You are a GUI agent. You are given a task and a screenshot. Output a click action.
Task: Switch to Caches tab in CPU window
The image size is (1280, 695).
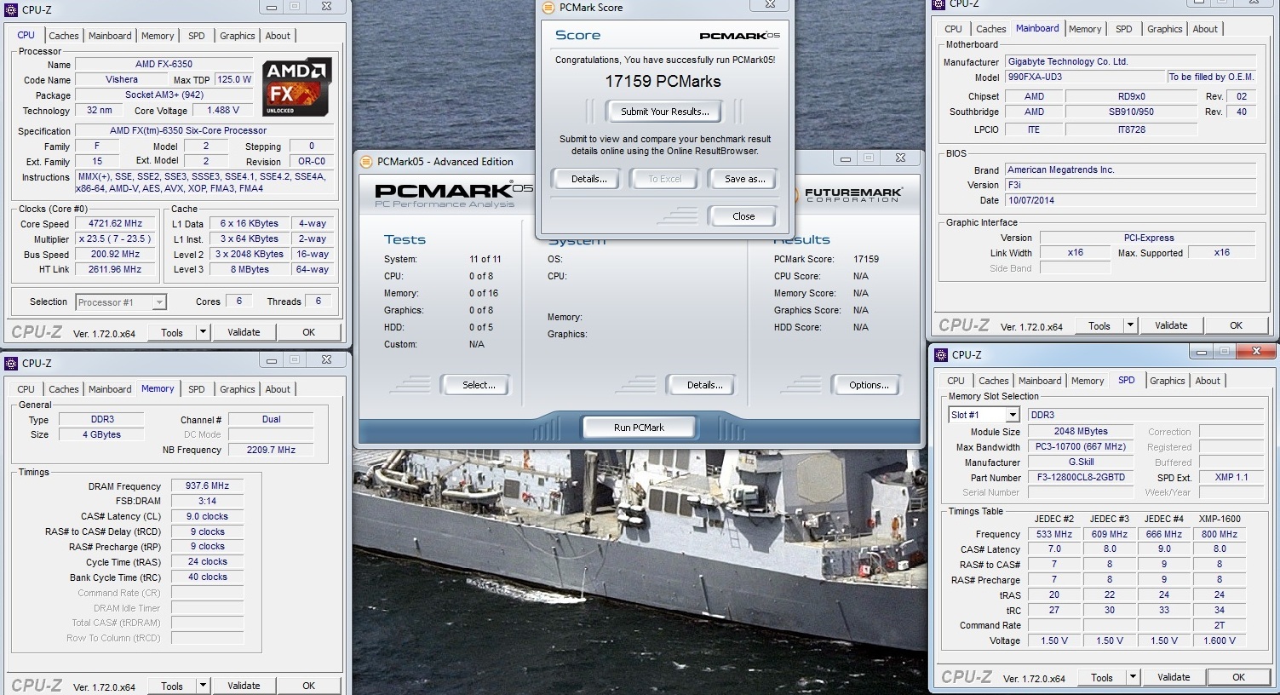click(x=64, y=36)
